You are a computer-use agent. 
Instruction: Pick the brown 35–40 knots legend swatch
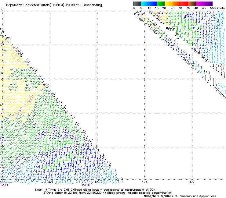(x=192, y=4)
